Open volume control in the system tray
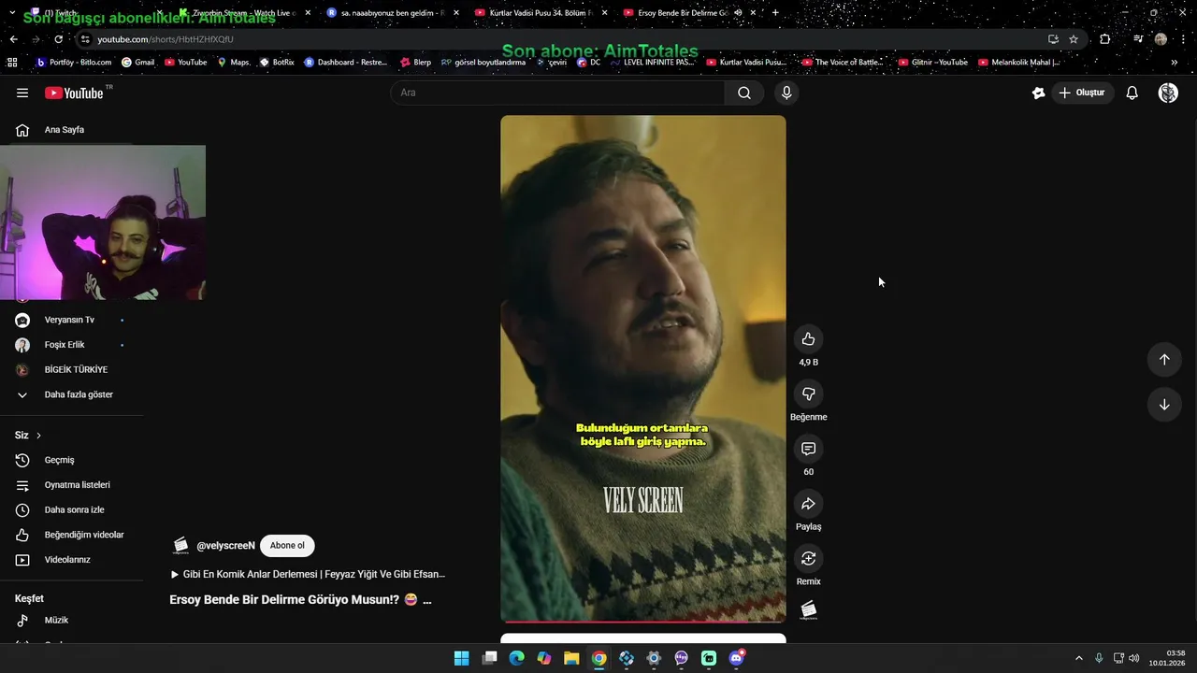The image size is (1197, 673). [1134, 658]
